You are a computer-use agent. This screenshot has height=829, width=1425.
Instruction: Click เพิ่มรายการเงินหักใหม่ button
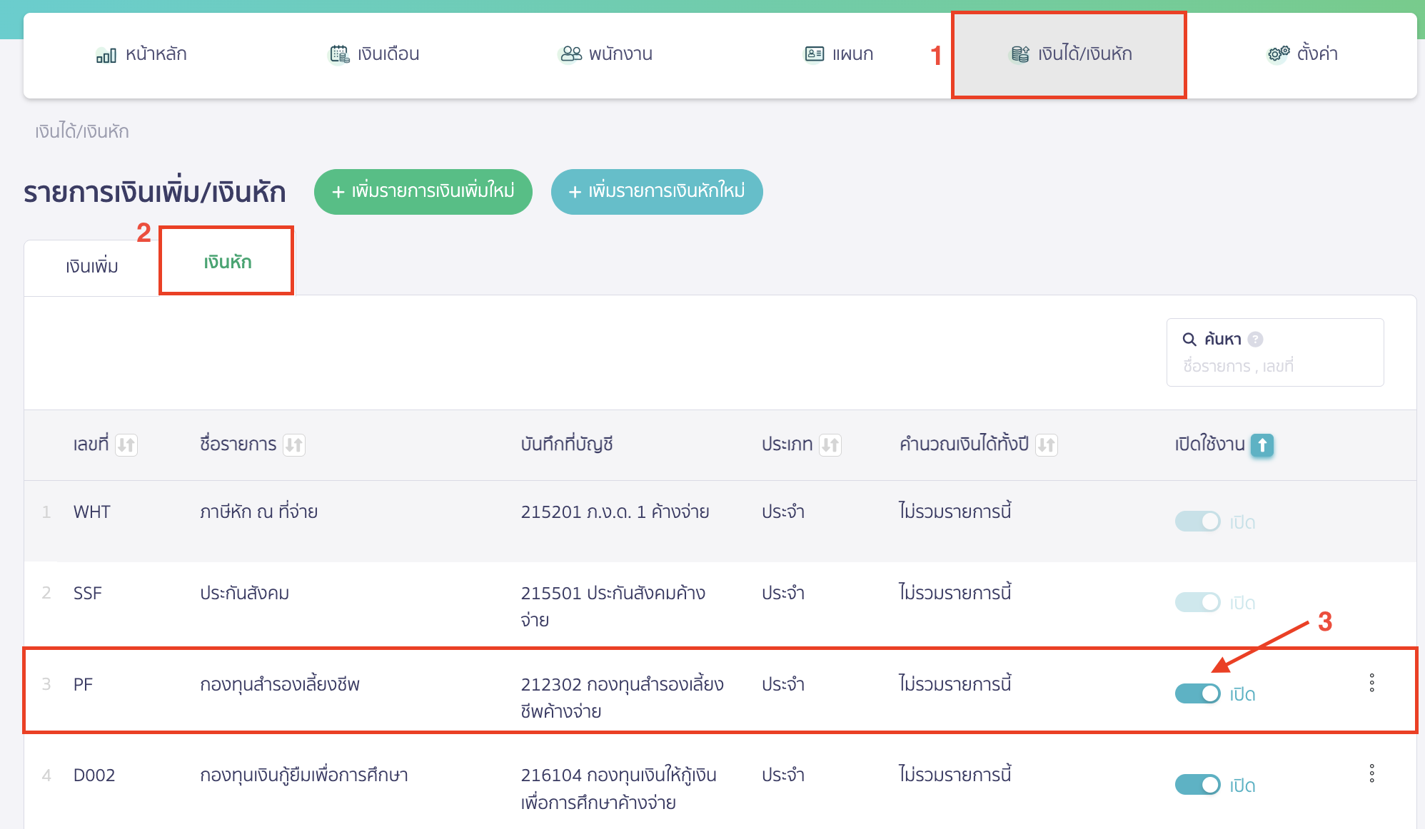pyautogui.click(x=656, y=191)
